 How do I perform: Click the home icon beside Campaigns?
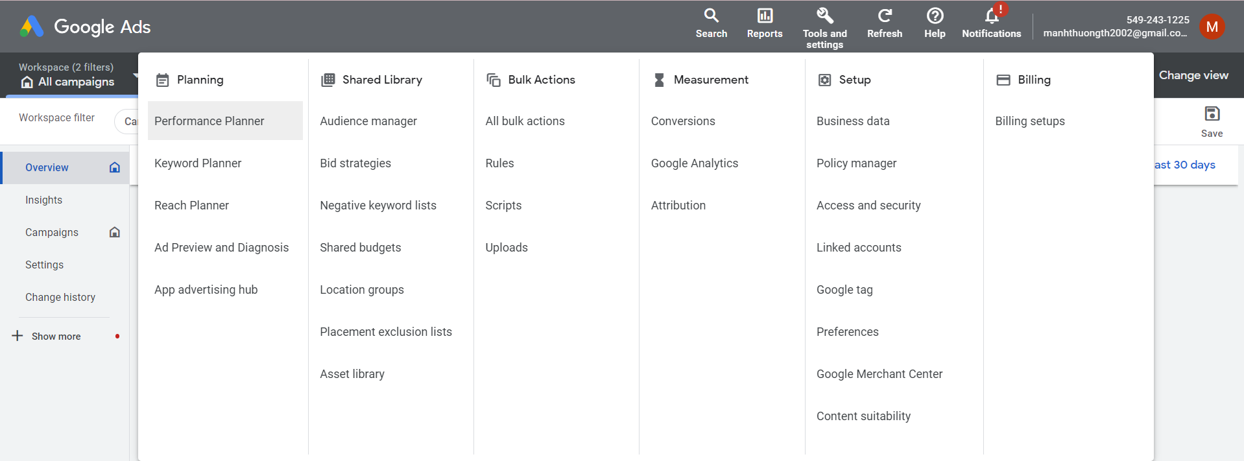(x=115, y=232)
